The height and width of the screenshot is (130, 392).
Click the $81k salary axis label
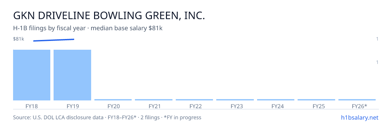[19, 39]
